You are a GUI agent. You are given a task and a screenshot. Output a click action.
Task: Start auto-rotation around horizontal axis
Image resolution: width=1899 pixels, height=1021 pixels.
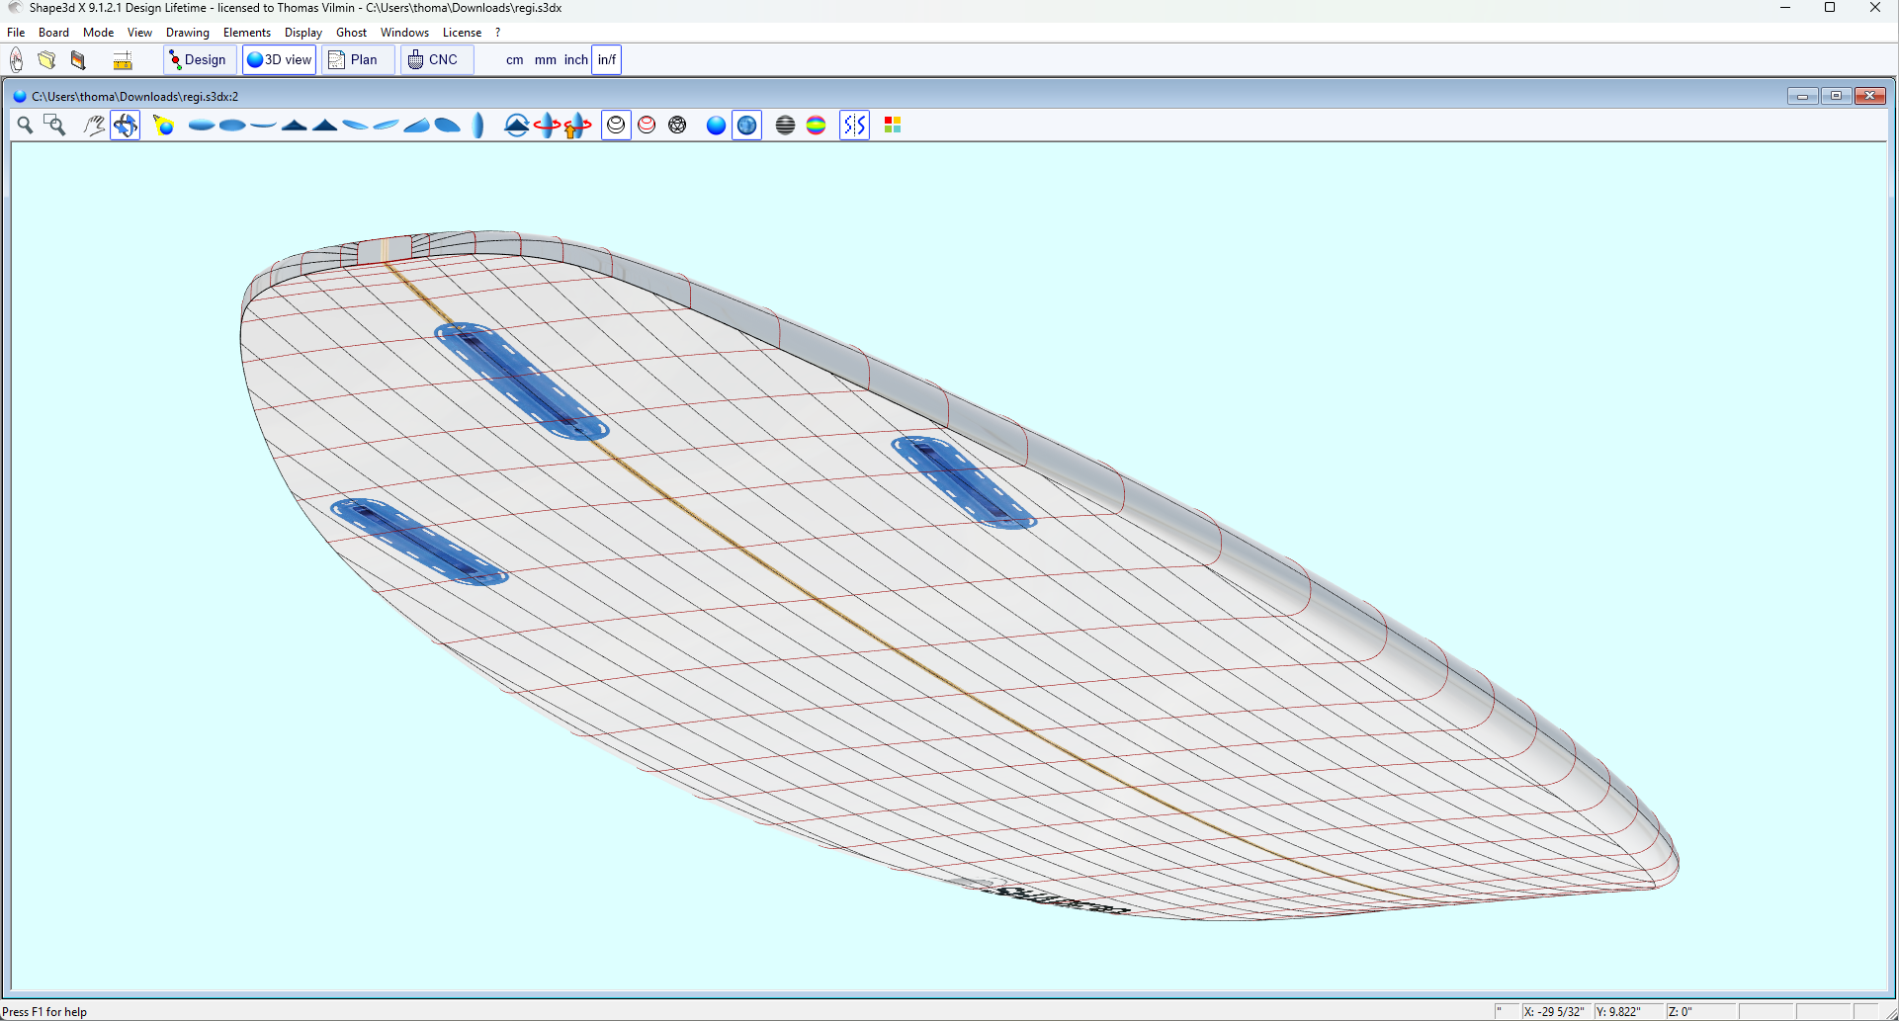(x=516, y=125)
